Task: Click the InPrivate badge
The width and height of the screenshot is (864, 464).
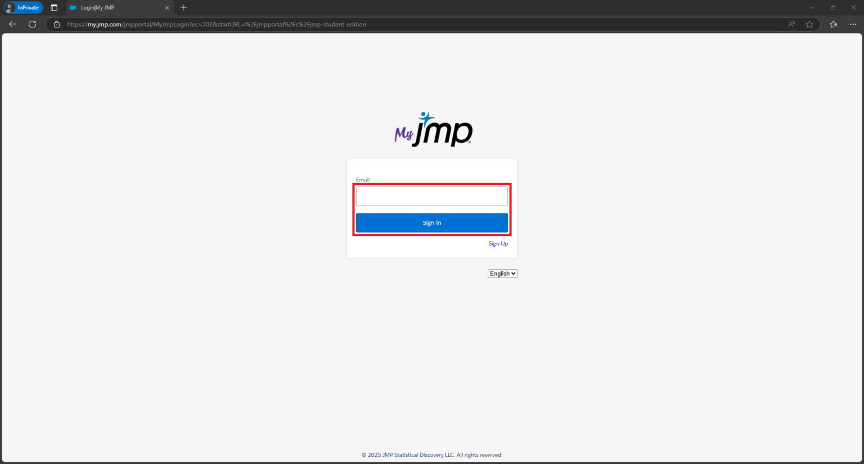Action: tap(23, 7)
